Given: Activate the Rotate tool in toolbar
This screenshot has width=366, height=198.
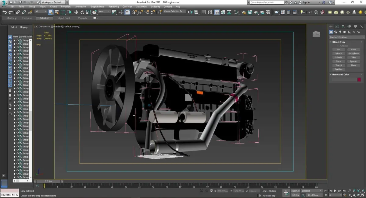Looking at the screenshot, I should point(82,12).
